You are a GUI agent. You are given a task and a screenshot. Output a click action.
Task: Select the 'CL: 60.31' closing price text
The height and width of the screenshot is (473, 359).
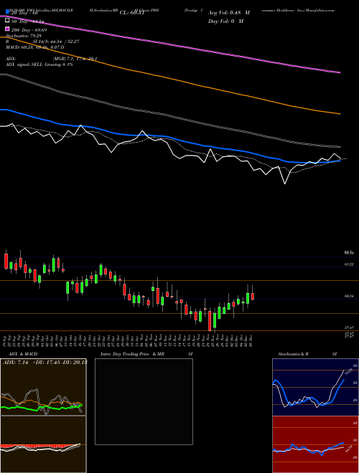132,13
